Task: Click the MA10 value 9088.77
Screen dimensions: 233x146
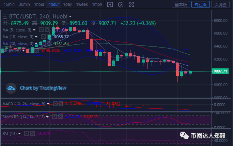Action: coord(61,37)
